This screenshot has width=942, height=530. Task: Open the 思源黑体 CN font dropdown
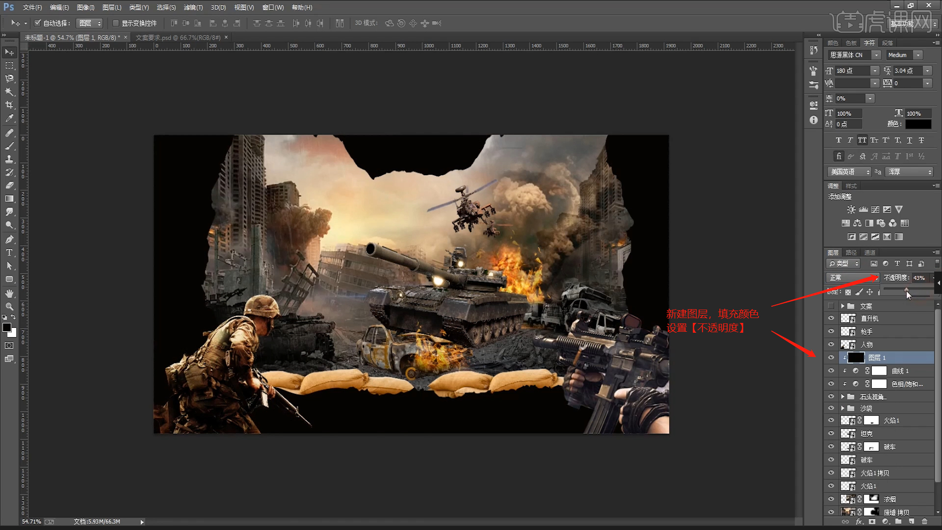[876, 55]
